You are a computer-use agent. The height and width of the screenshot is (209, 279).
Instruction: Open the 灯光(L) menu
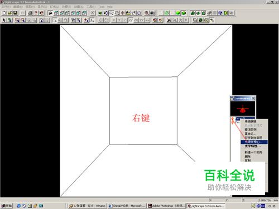click(x=54, y=7)
